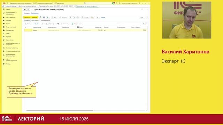Open 'Склад и доставка' section in the sidebar

pyautogui.click(x=11, y=27)
